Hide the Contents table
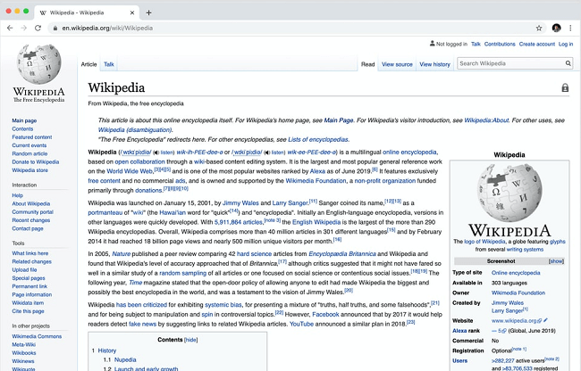 point(190,340)
